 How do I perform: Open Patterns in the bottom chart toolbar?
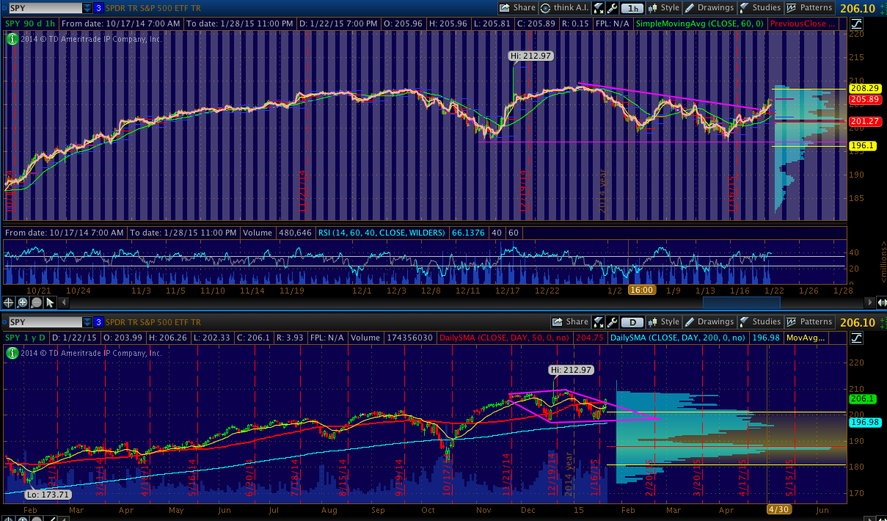[x=810, y=321]
